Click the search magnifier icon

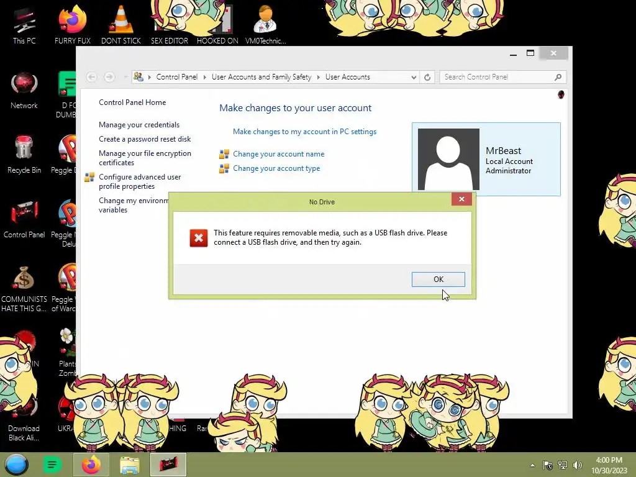pyautogui.click(x=558, y=77)
